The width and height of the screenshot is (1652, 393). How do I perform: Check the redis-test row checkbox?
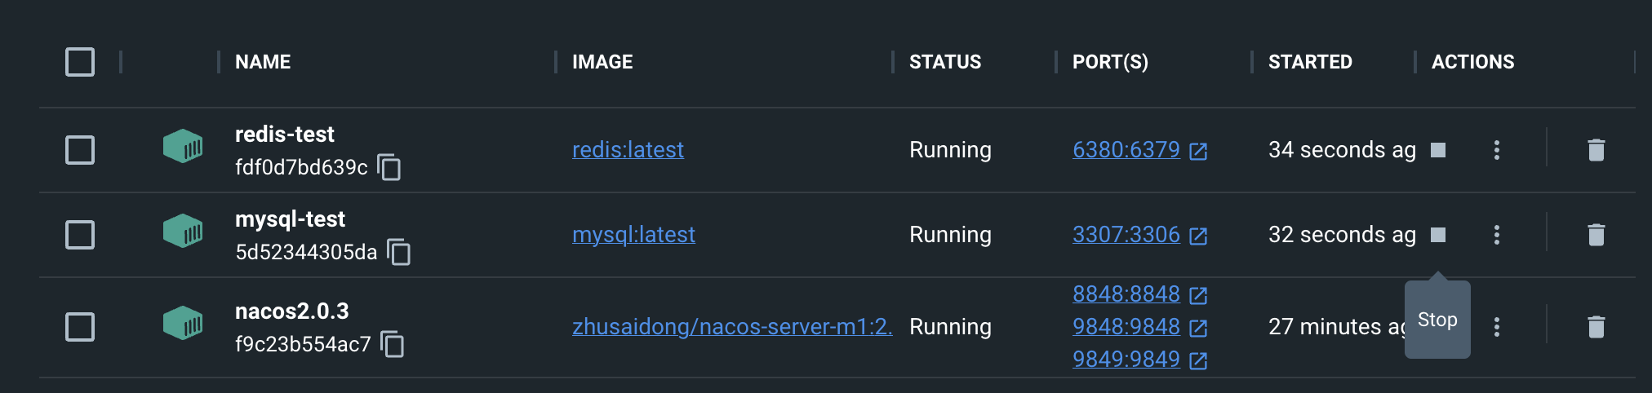pyautogui.click(x=80, y=150)
